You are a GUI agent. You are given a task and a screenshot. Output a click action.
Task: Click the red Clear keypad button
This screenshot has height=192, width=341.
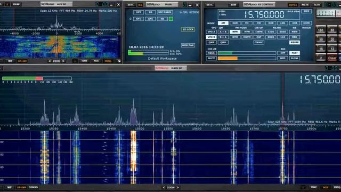332,58
